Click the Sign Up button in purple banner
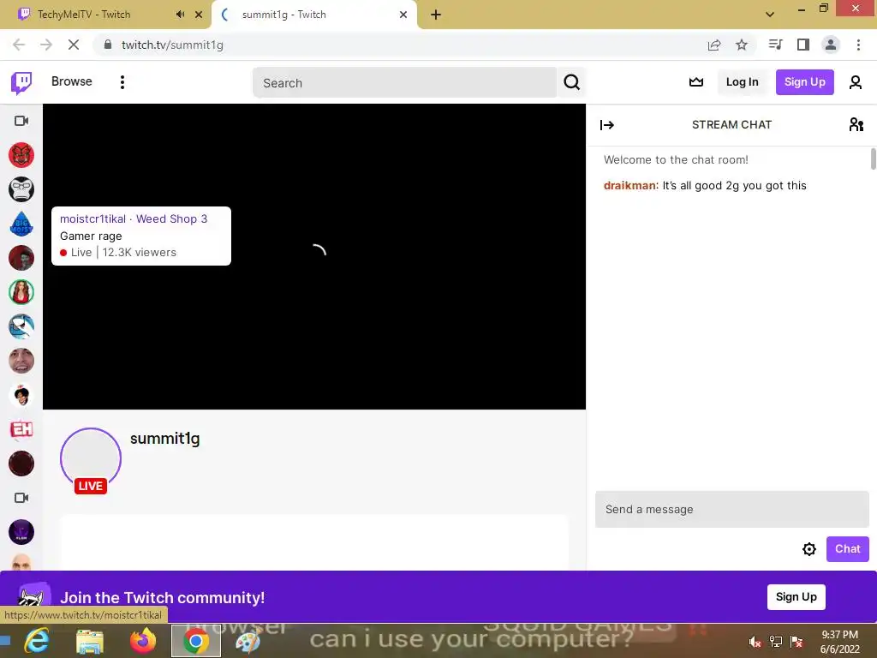Image resolution: width=877 pixels, height=658 pixels. click(x=796, y=597)
